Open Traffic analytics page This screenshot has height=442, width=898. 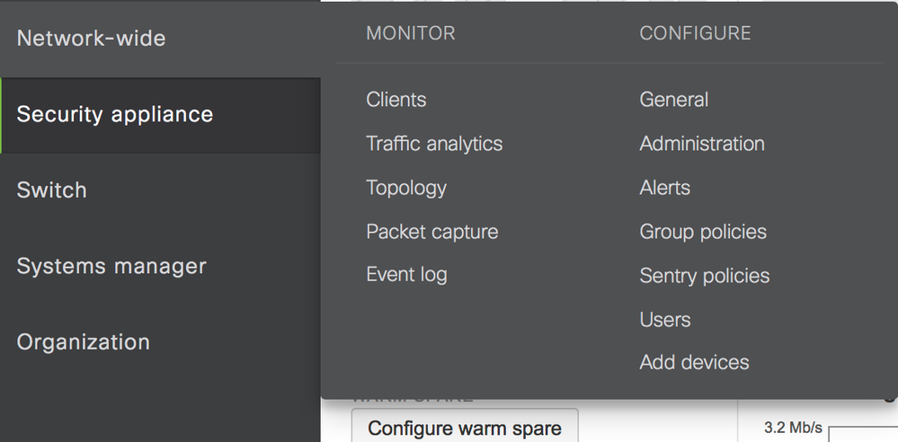point(434,144)
